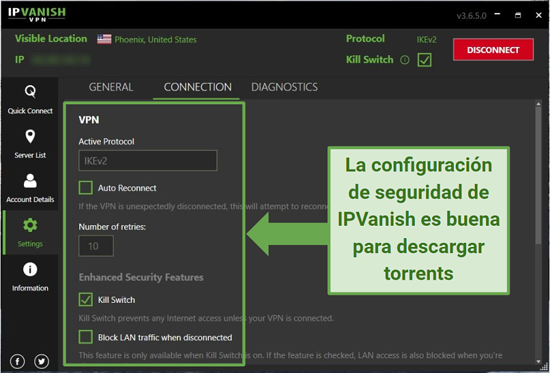Click the Number of retries field
Image resolution: width=550 pixels, height=373 pixels.
pyautogui.click(x=96, y=245)
